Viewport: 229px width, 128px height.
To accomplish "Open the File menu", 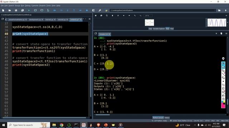I will (2, 6).
